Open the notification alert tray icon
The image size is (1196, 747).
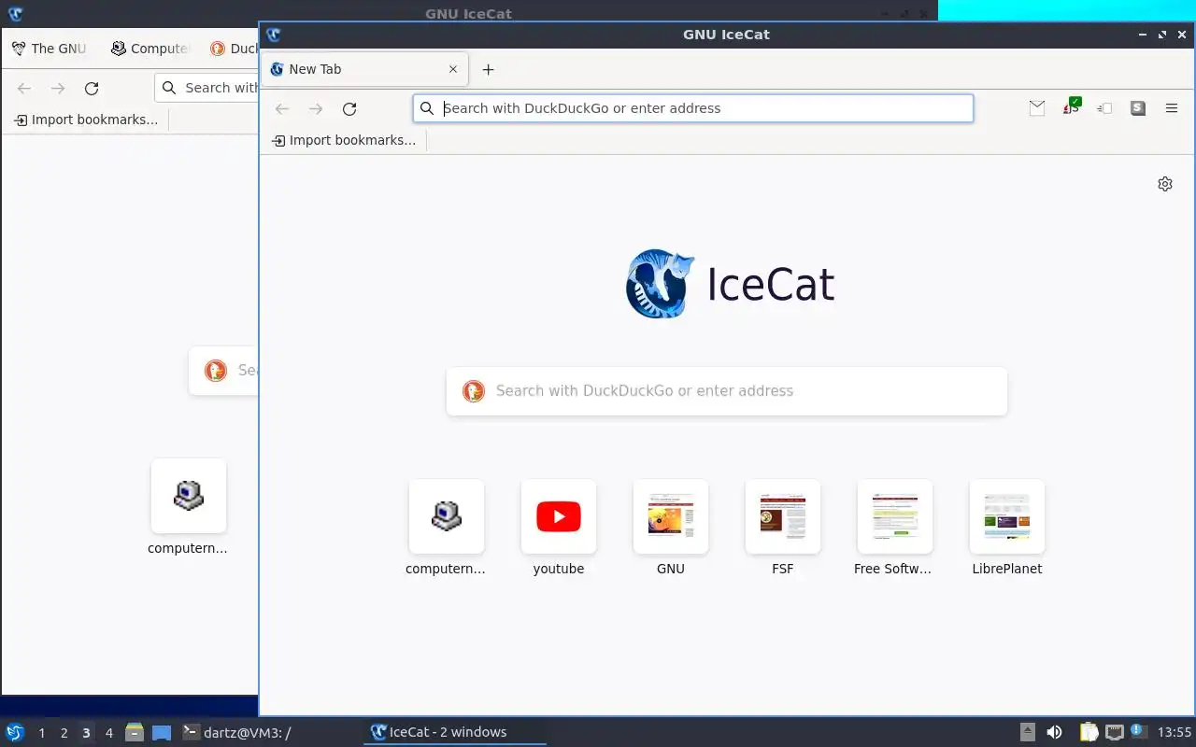1137,732
